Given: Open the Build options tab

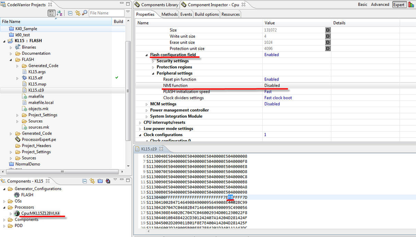Looking at the screenshot, I should click(x=207, y=14).
